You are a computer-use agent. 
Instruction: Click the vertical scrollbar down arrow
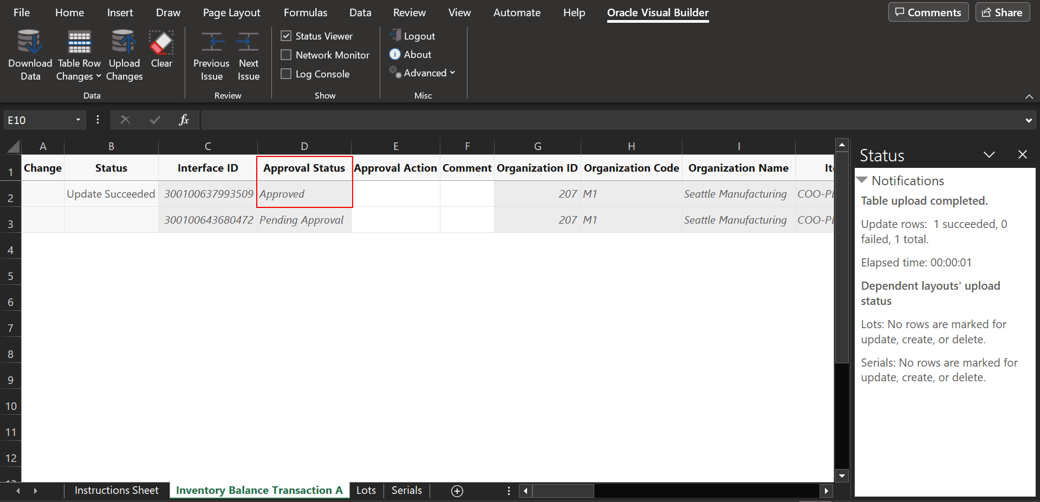pyautogui.click(x=842, y=476)
